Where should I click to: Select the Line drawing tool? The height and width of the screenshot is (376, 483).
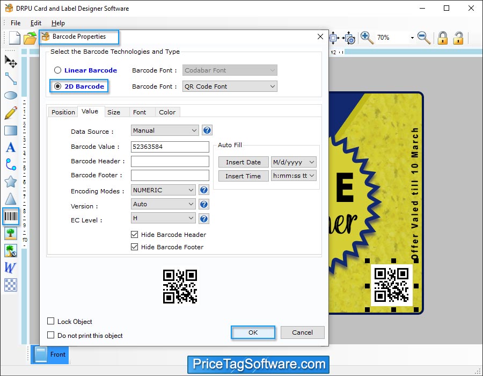(11, 79)
